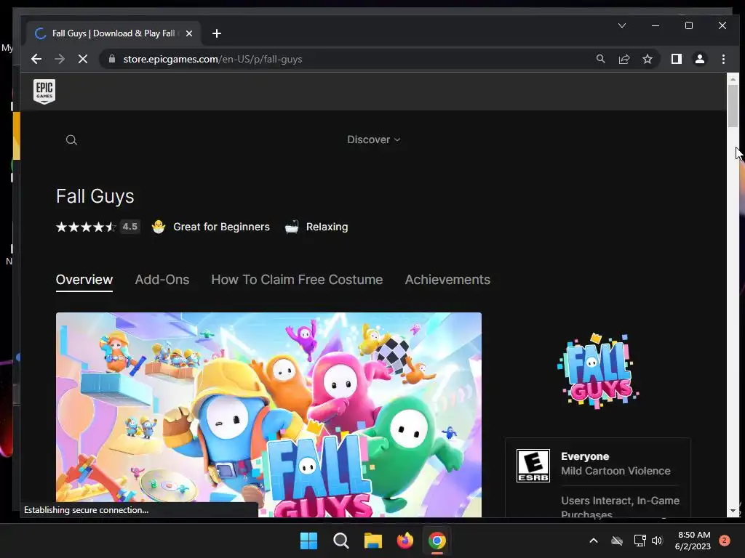Open Chrome zoom magnifier in address bar
The image size is (745, 558).
click(600, 59)
